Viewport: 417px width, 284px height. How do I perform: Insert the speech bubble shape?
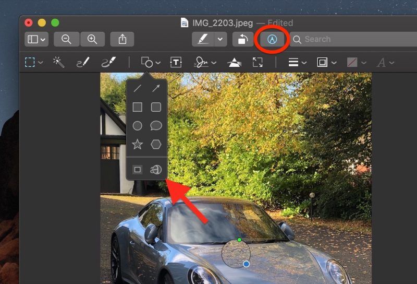tap(156, 126)
